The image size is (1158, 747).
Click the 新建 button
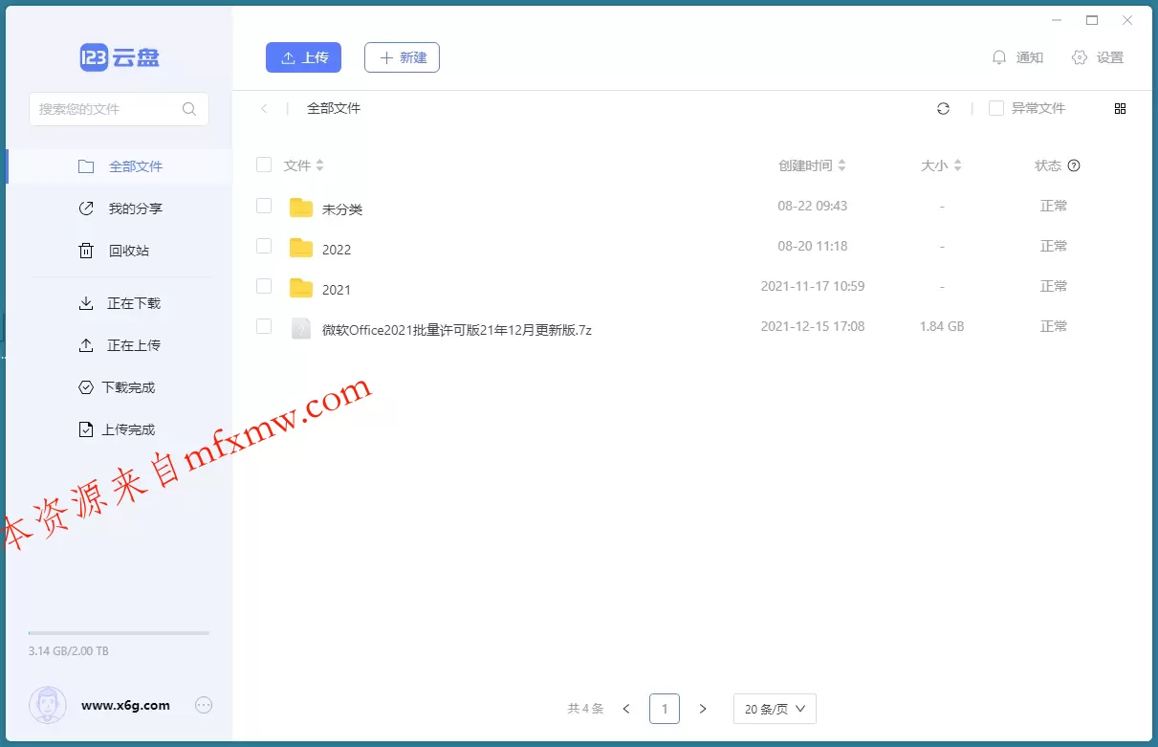tap(402, 57)
